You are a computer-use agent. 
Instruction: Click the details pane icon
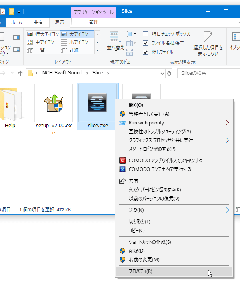16,49
